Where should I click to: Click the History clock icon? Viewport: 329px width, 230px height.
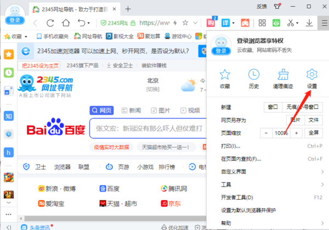pyautogui.click(x=253, y=77)
